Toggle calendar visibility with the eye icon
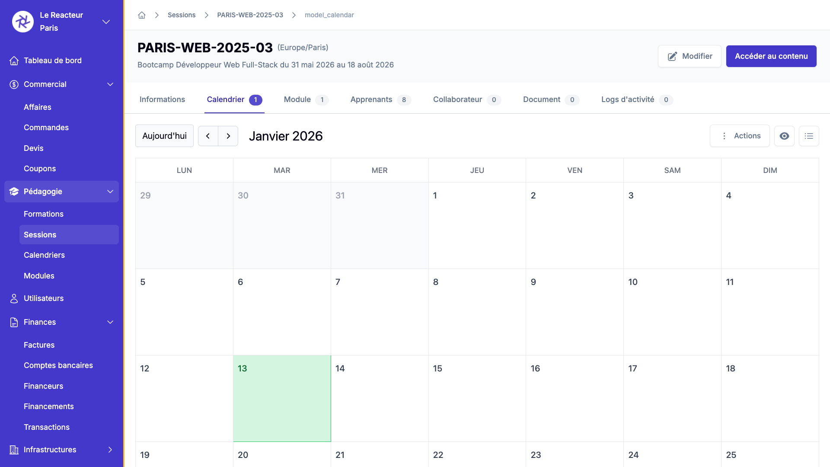 [785, 136]
